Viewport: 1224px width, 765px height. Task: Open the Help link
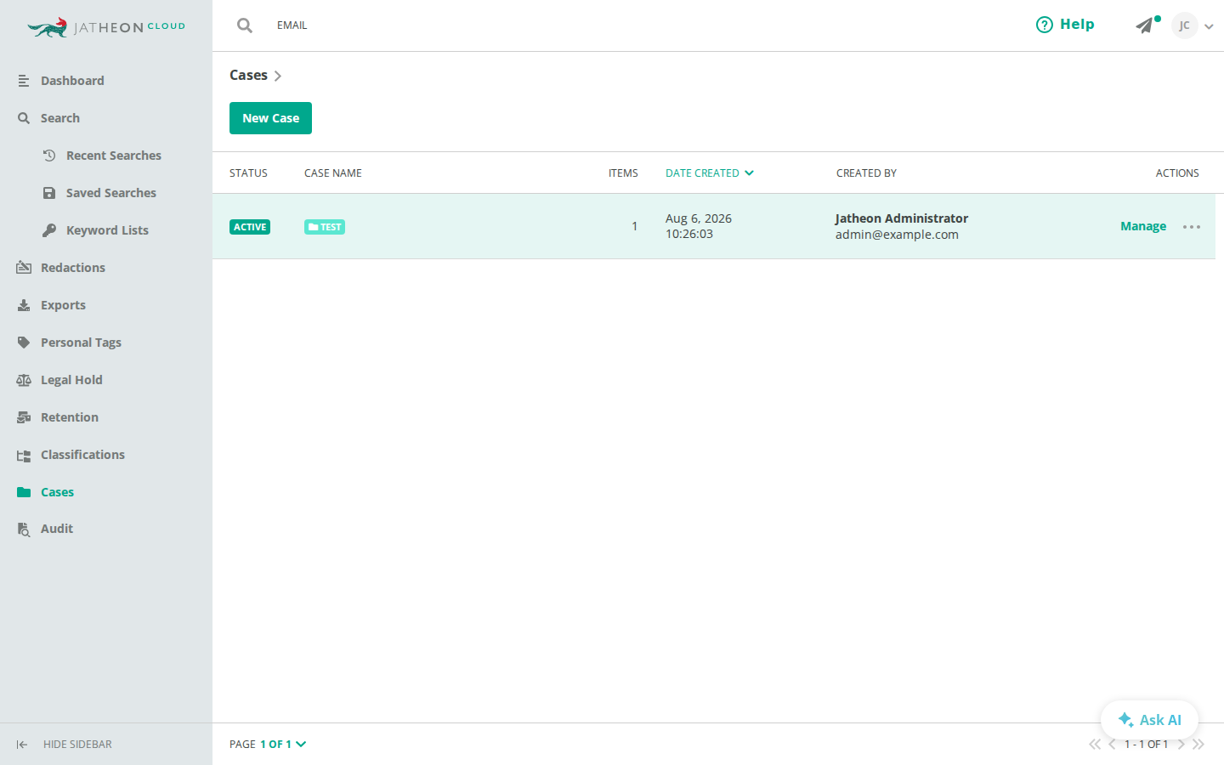tap(1065, 25)
